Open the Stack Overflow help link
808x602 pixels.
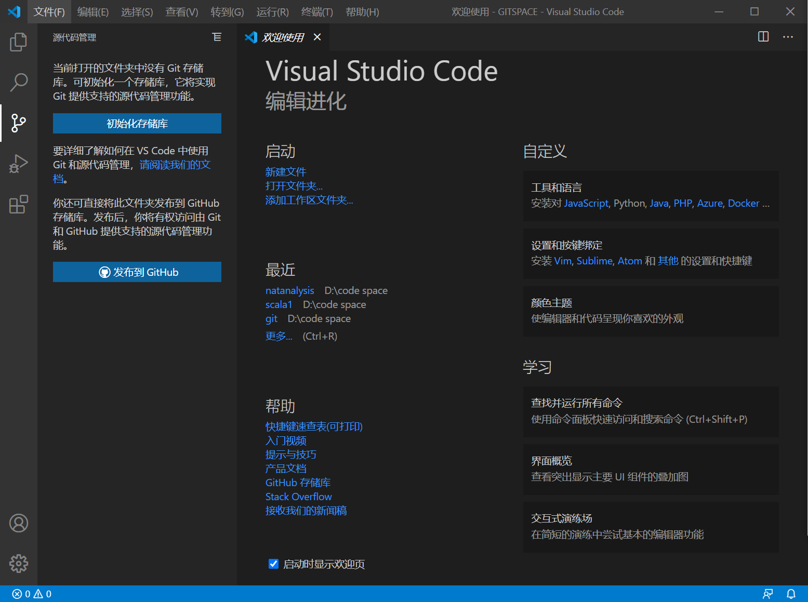tap(299, 497)
